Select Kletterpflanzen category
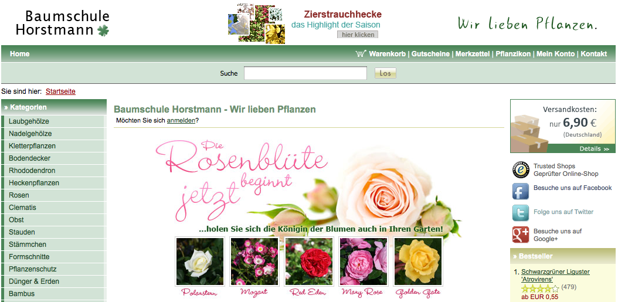Image resolution: width=618 pixels, height=302 pixels. coord(53,146)
